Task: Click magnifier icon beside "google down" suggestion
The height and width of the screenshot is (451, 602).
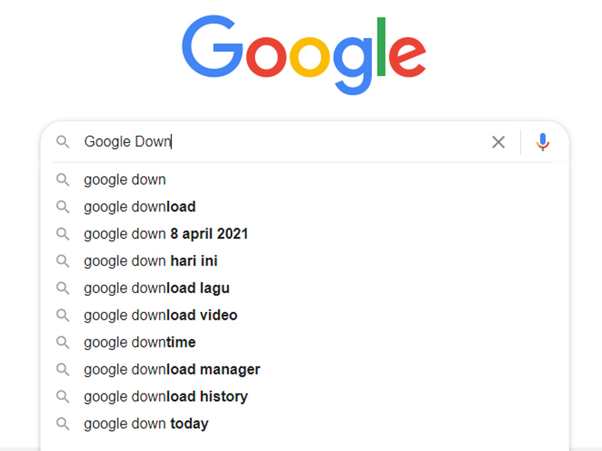Action: 62,180
